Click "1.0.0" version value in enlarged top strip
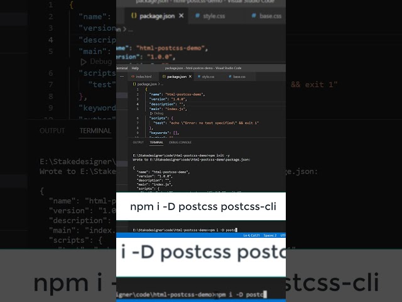Image resolution: width=402 pixels, height=302 pixels. coord(161,57)
